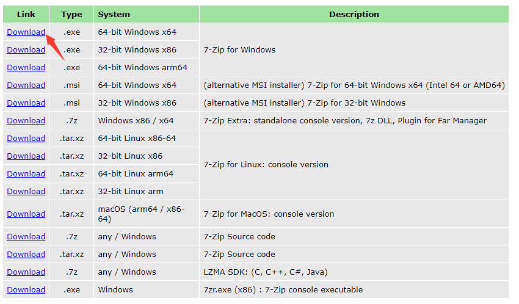This screenshot has width=519, height=304.
Task: Click the System column header
Action: (x=114, y=14)
